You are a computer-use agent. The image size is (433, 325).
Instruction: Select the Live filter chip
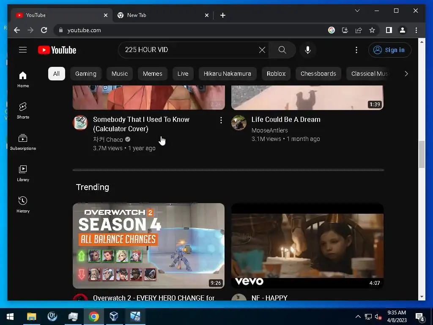[x=183, y=74]
